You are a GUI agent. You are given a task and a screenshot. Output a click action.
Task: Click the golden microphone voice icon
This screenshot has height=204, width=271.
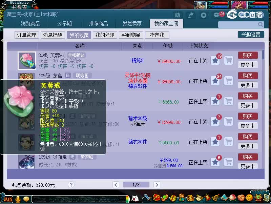click(x=18, y=199)
